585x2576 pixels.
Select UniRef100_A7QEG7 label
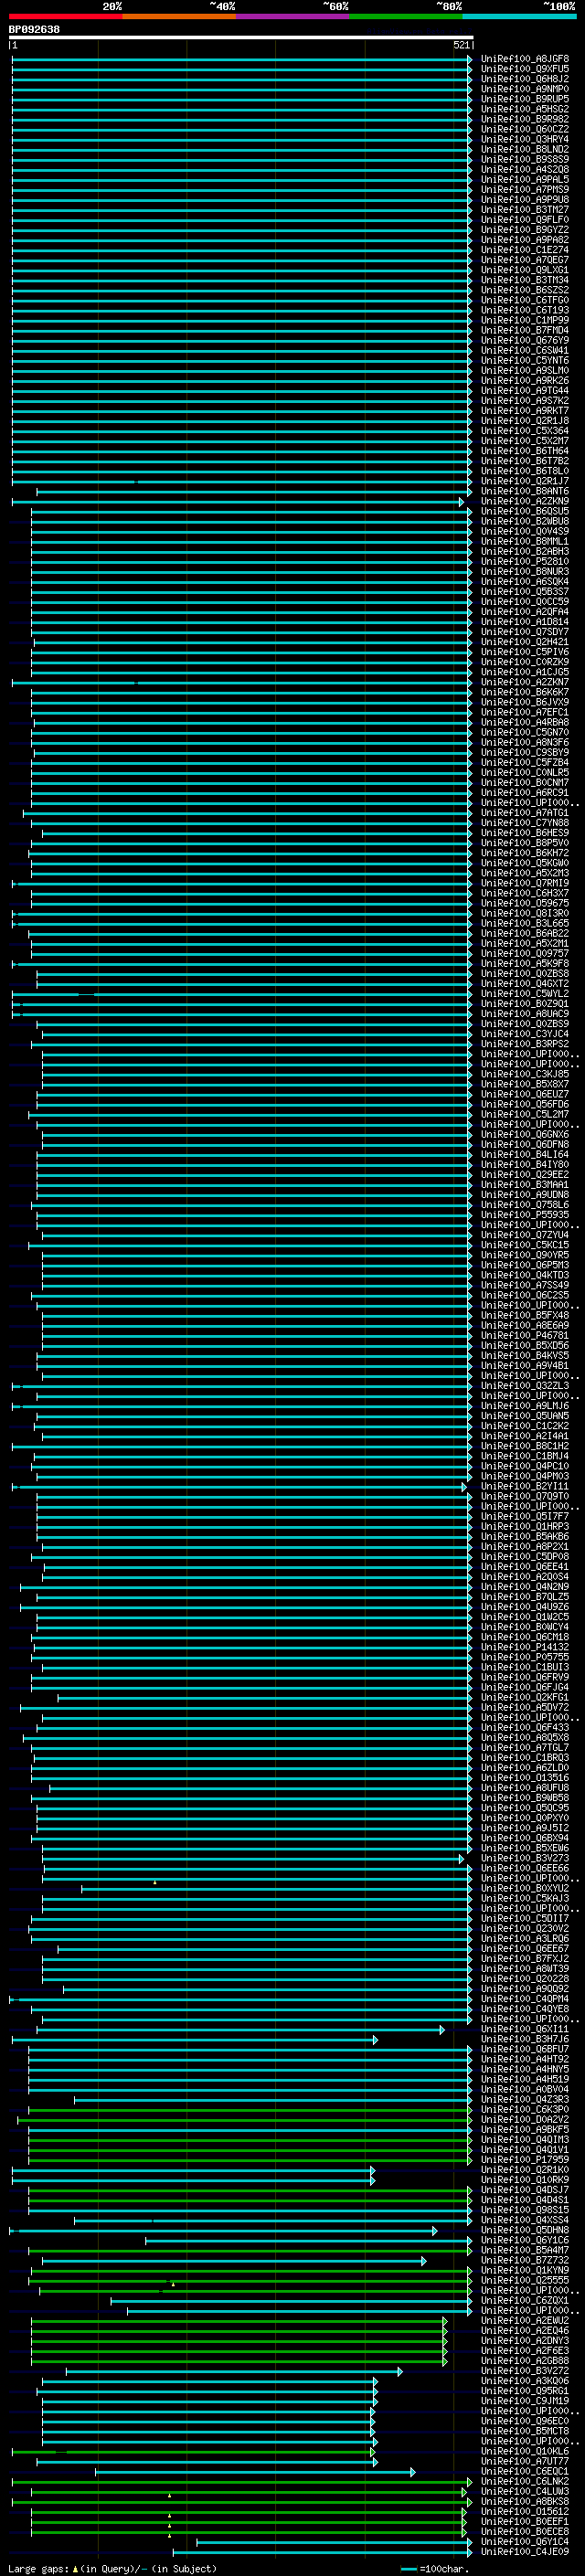coord(525,260)
